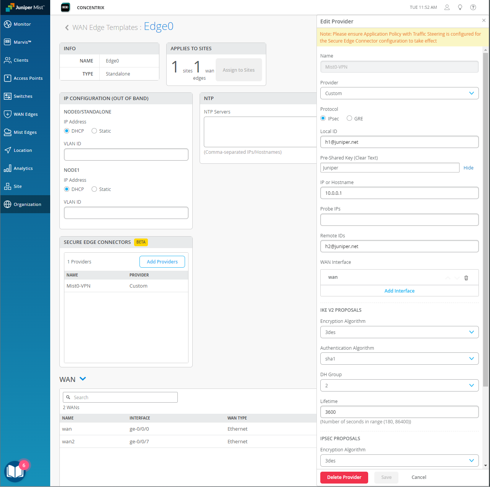The height and width of the screenshot is (487, 490).
Task: Select the Location sidebar item
Action: (x=22, y=150)
